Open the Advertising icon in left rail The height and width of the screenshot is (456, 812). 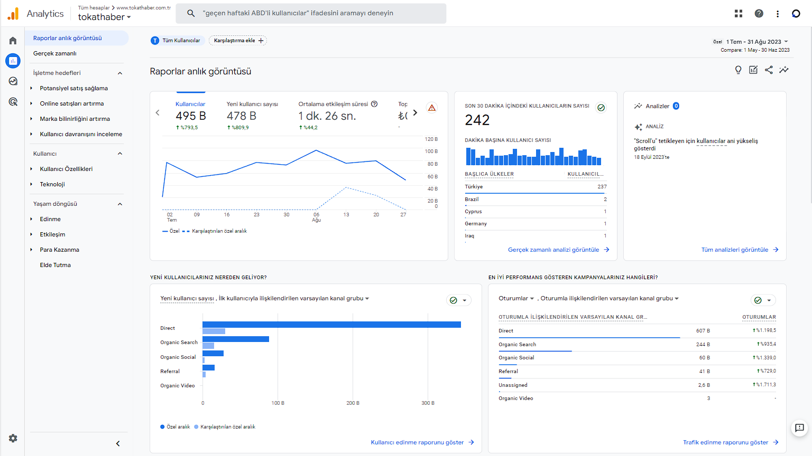coord(13,101)
